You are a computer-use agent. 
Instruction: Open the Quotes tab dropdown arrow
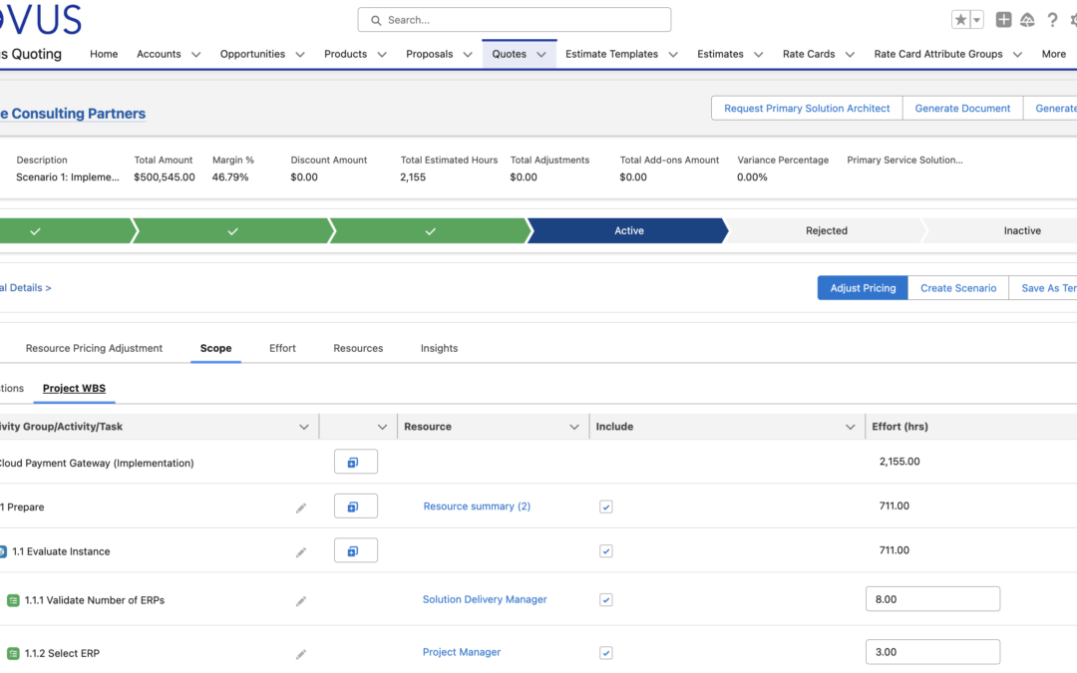click(x=539, y=54)
